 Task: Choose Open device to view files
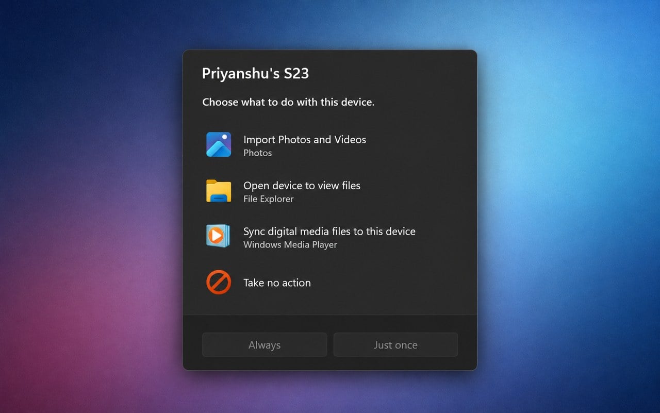coord(330,191)
